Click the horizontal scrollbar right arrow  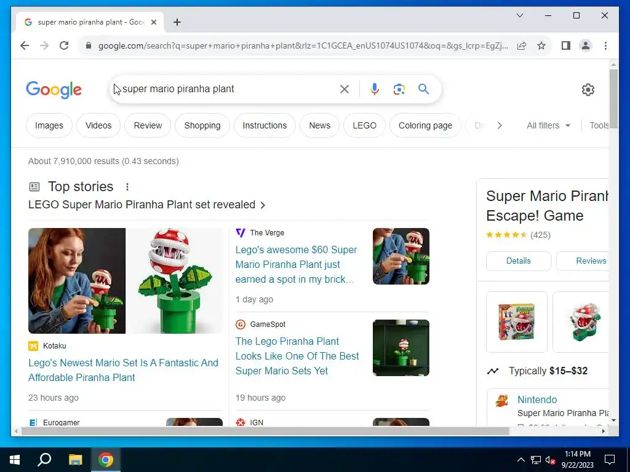click(x=603, y=431)
